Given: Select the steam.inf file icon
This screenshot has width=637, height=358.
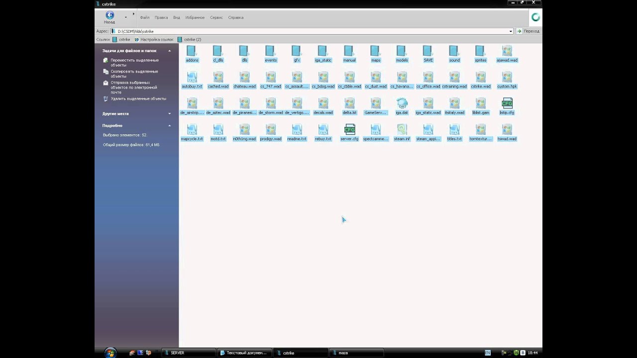Looking at the screenshot, I should (x=402, y=129).
